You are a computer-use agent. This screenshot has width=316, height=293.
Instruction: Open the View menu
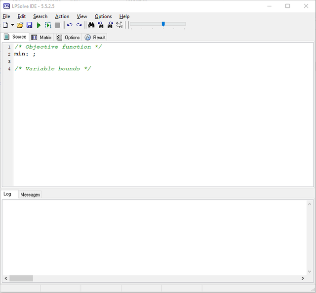(82, 16)
